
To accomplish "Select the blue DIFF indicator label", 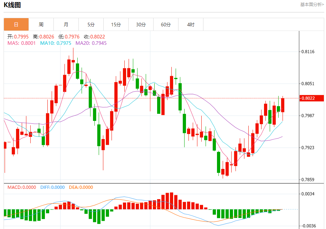I will click(x=52, y=187).
